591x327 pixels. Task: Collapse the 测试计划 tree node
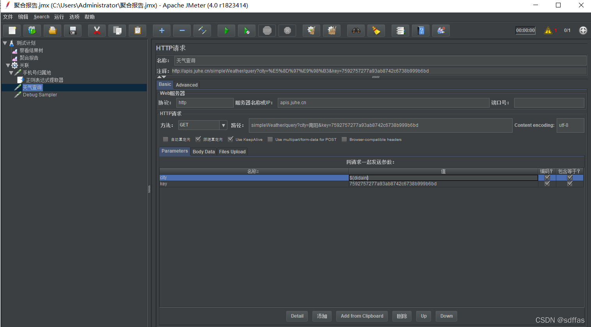(x=5, y=43)
